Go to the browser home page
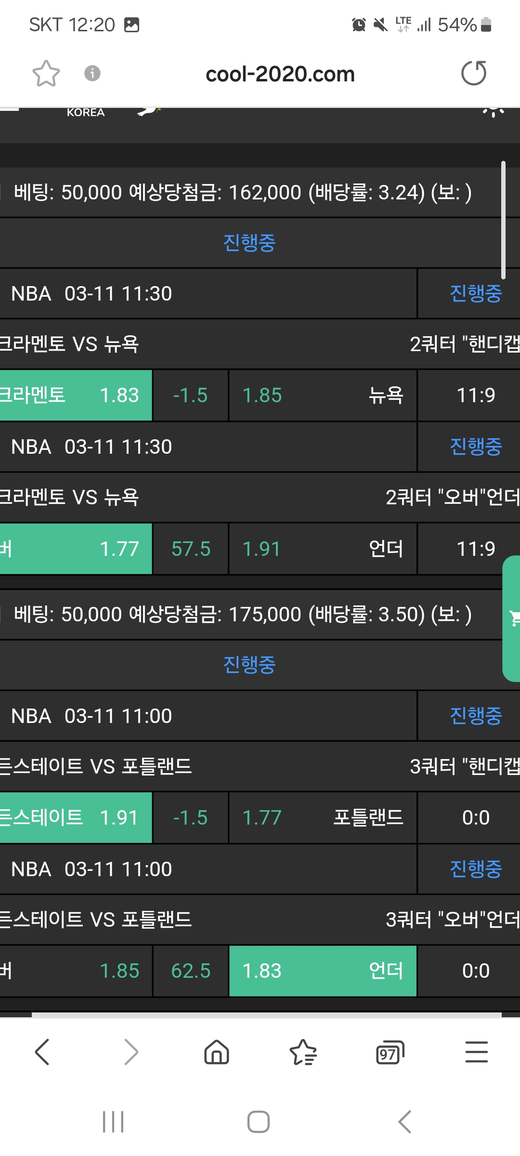This screenshot has width=520, height=1156. tap(217, 1051)
